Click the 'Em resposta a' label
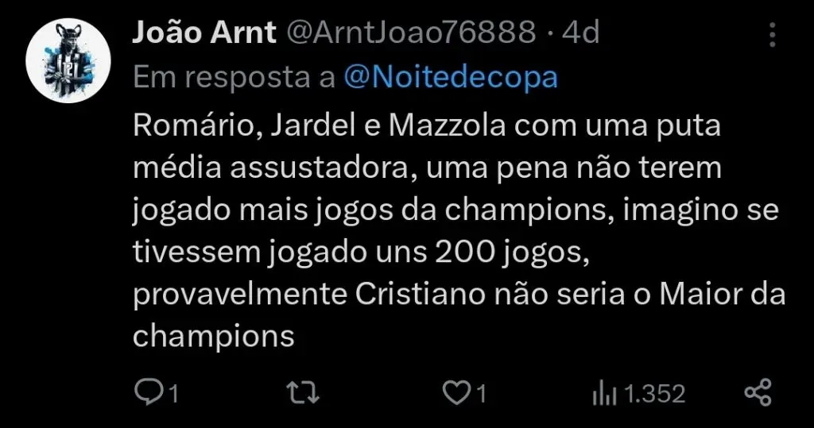 click(234, 77)
